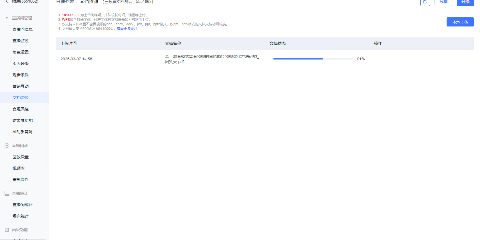Click the red 18:00-19:00 notice text
This screenshot has height=240, width=480.
click(x=71, y=15)
